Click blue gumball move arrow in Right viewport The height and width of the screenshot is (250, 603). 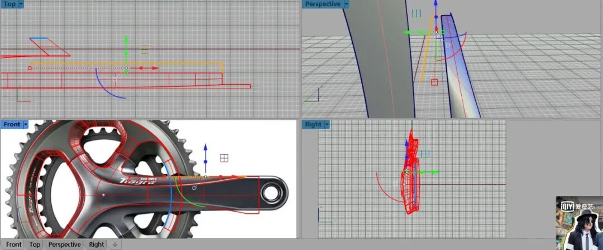click(406, 143)
